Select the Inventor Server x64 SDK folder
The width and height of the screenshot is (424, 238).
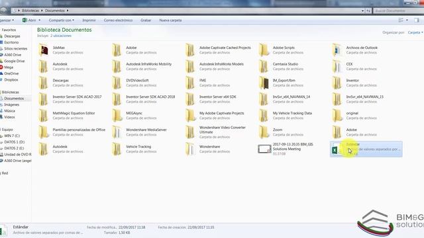[x=211, y=99]
